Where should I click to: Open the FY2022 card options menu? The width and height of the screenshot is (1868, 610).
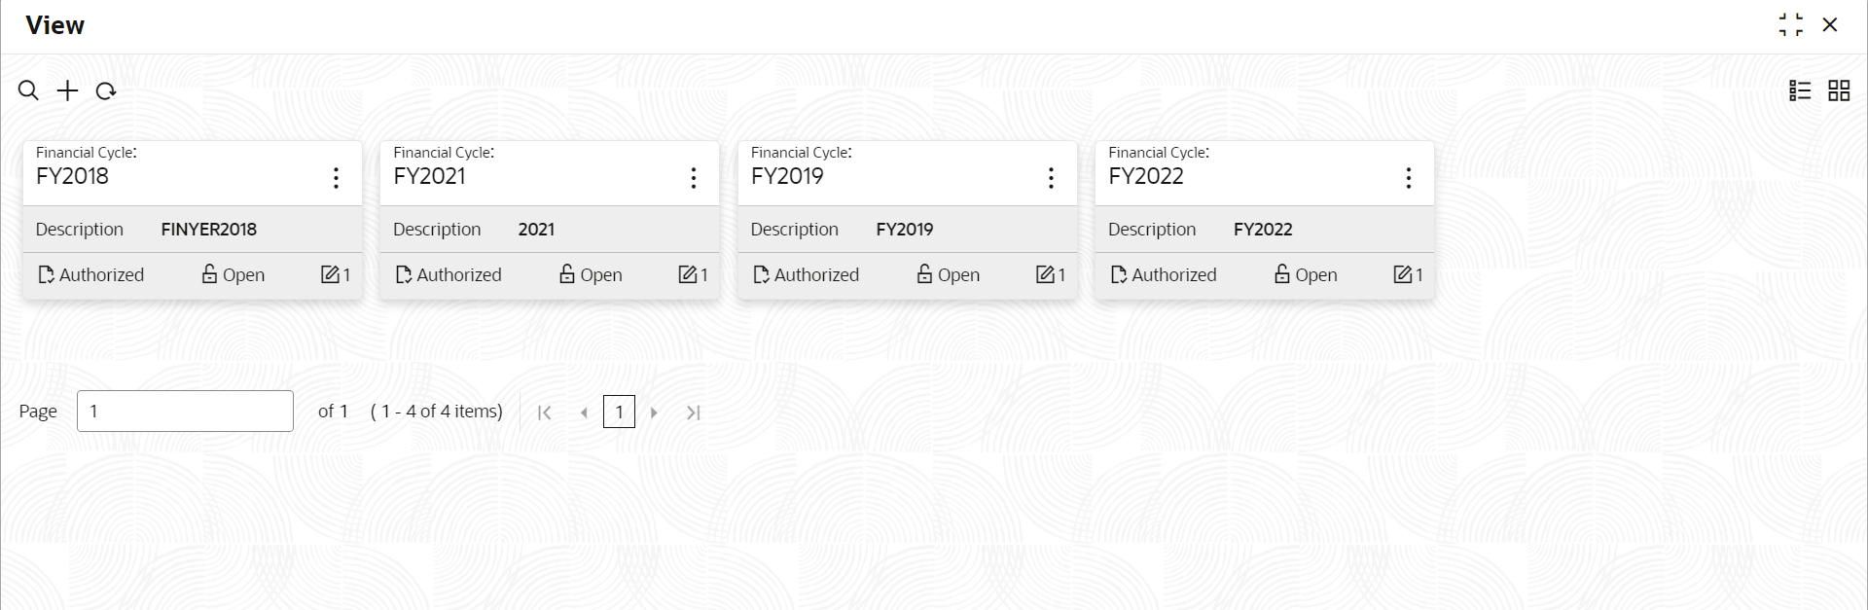click(1408, 177)
